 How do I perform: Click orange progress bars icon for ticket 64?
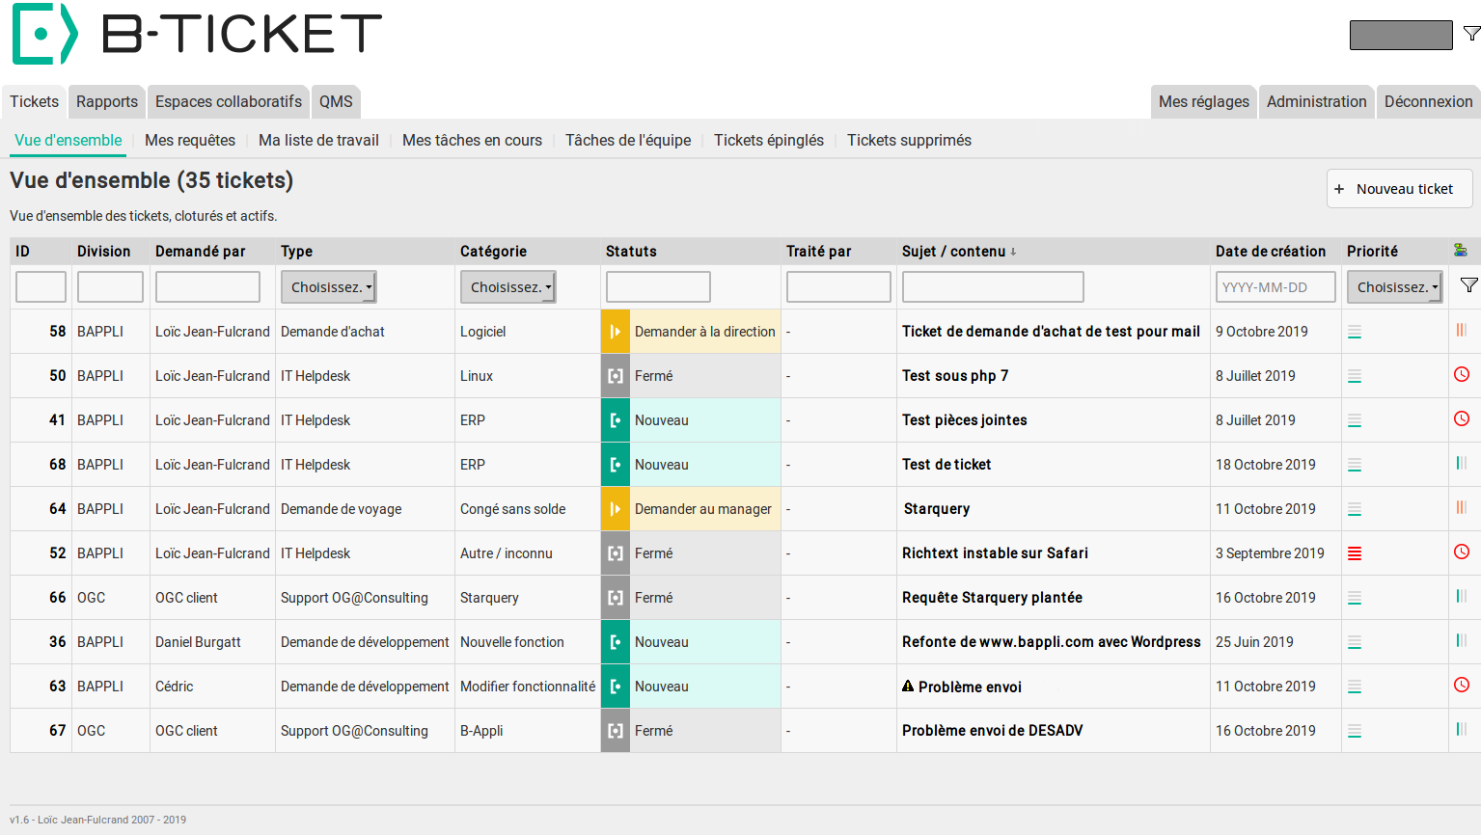tap(1461, 507)
